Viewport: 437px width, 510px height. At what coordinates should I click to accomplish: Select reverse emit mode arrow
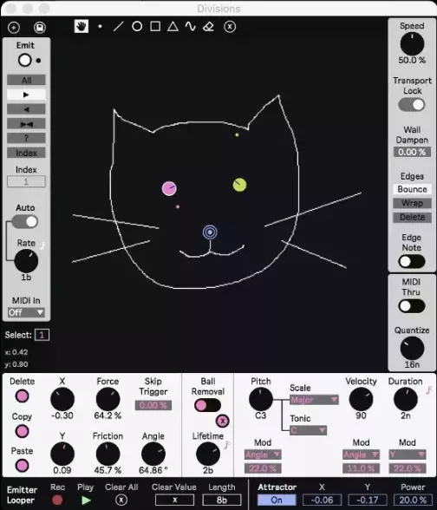click(x=26, y=109)
